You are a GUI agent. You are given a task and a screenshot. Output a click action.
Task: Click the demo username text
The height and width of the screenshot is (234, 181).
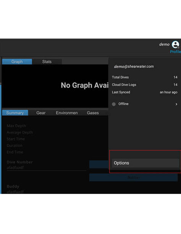click(x=165, y=44)
